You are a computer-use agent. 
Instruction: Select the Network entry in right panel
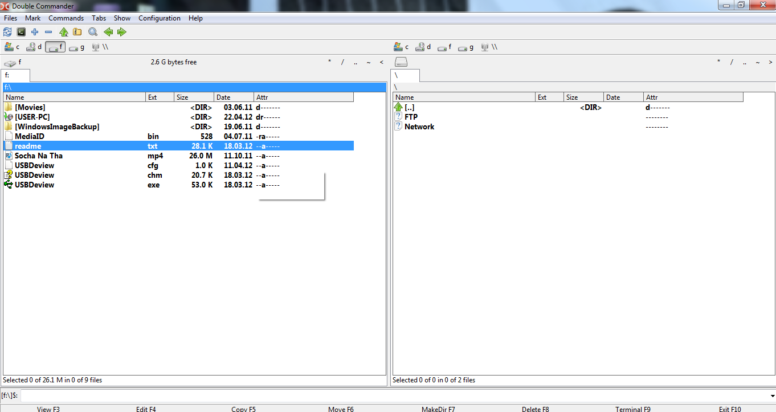[568, 127]
